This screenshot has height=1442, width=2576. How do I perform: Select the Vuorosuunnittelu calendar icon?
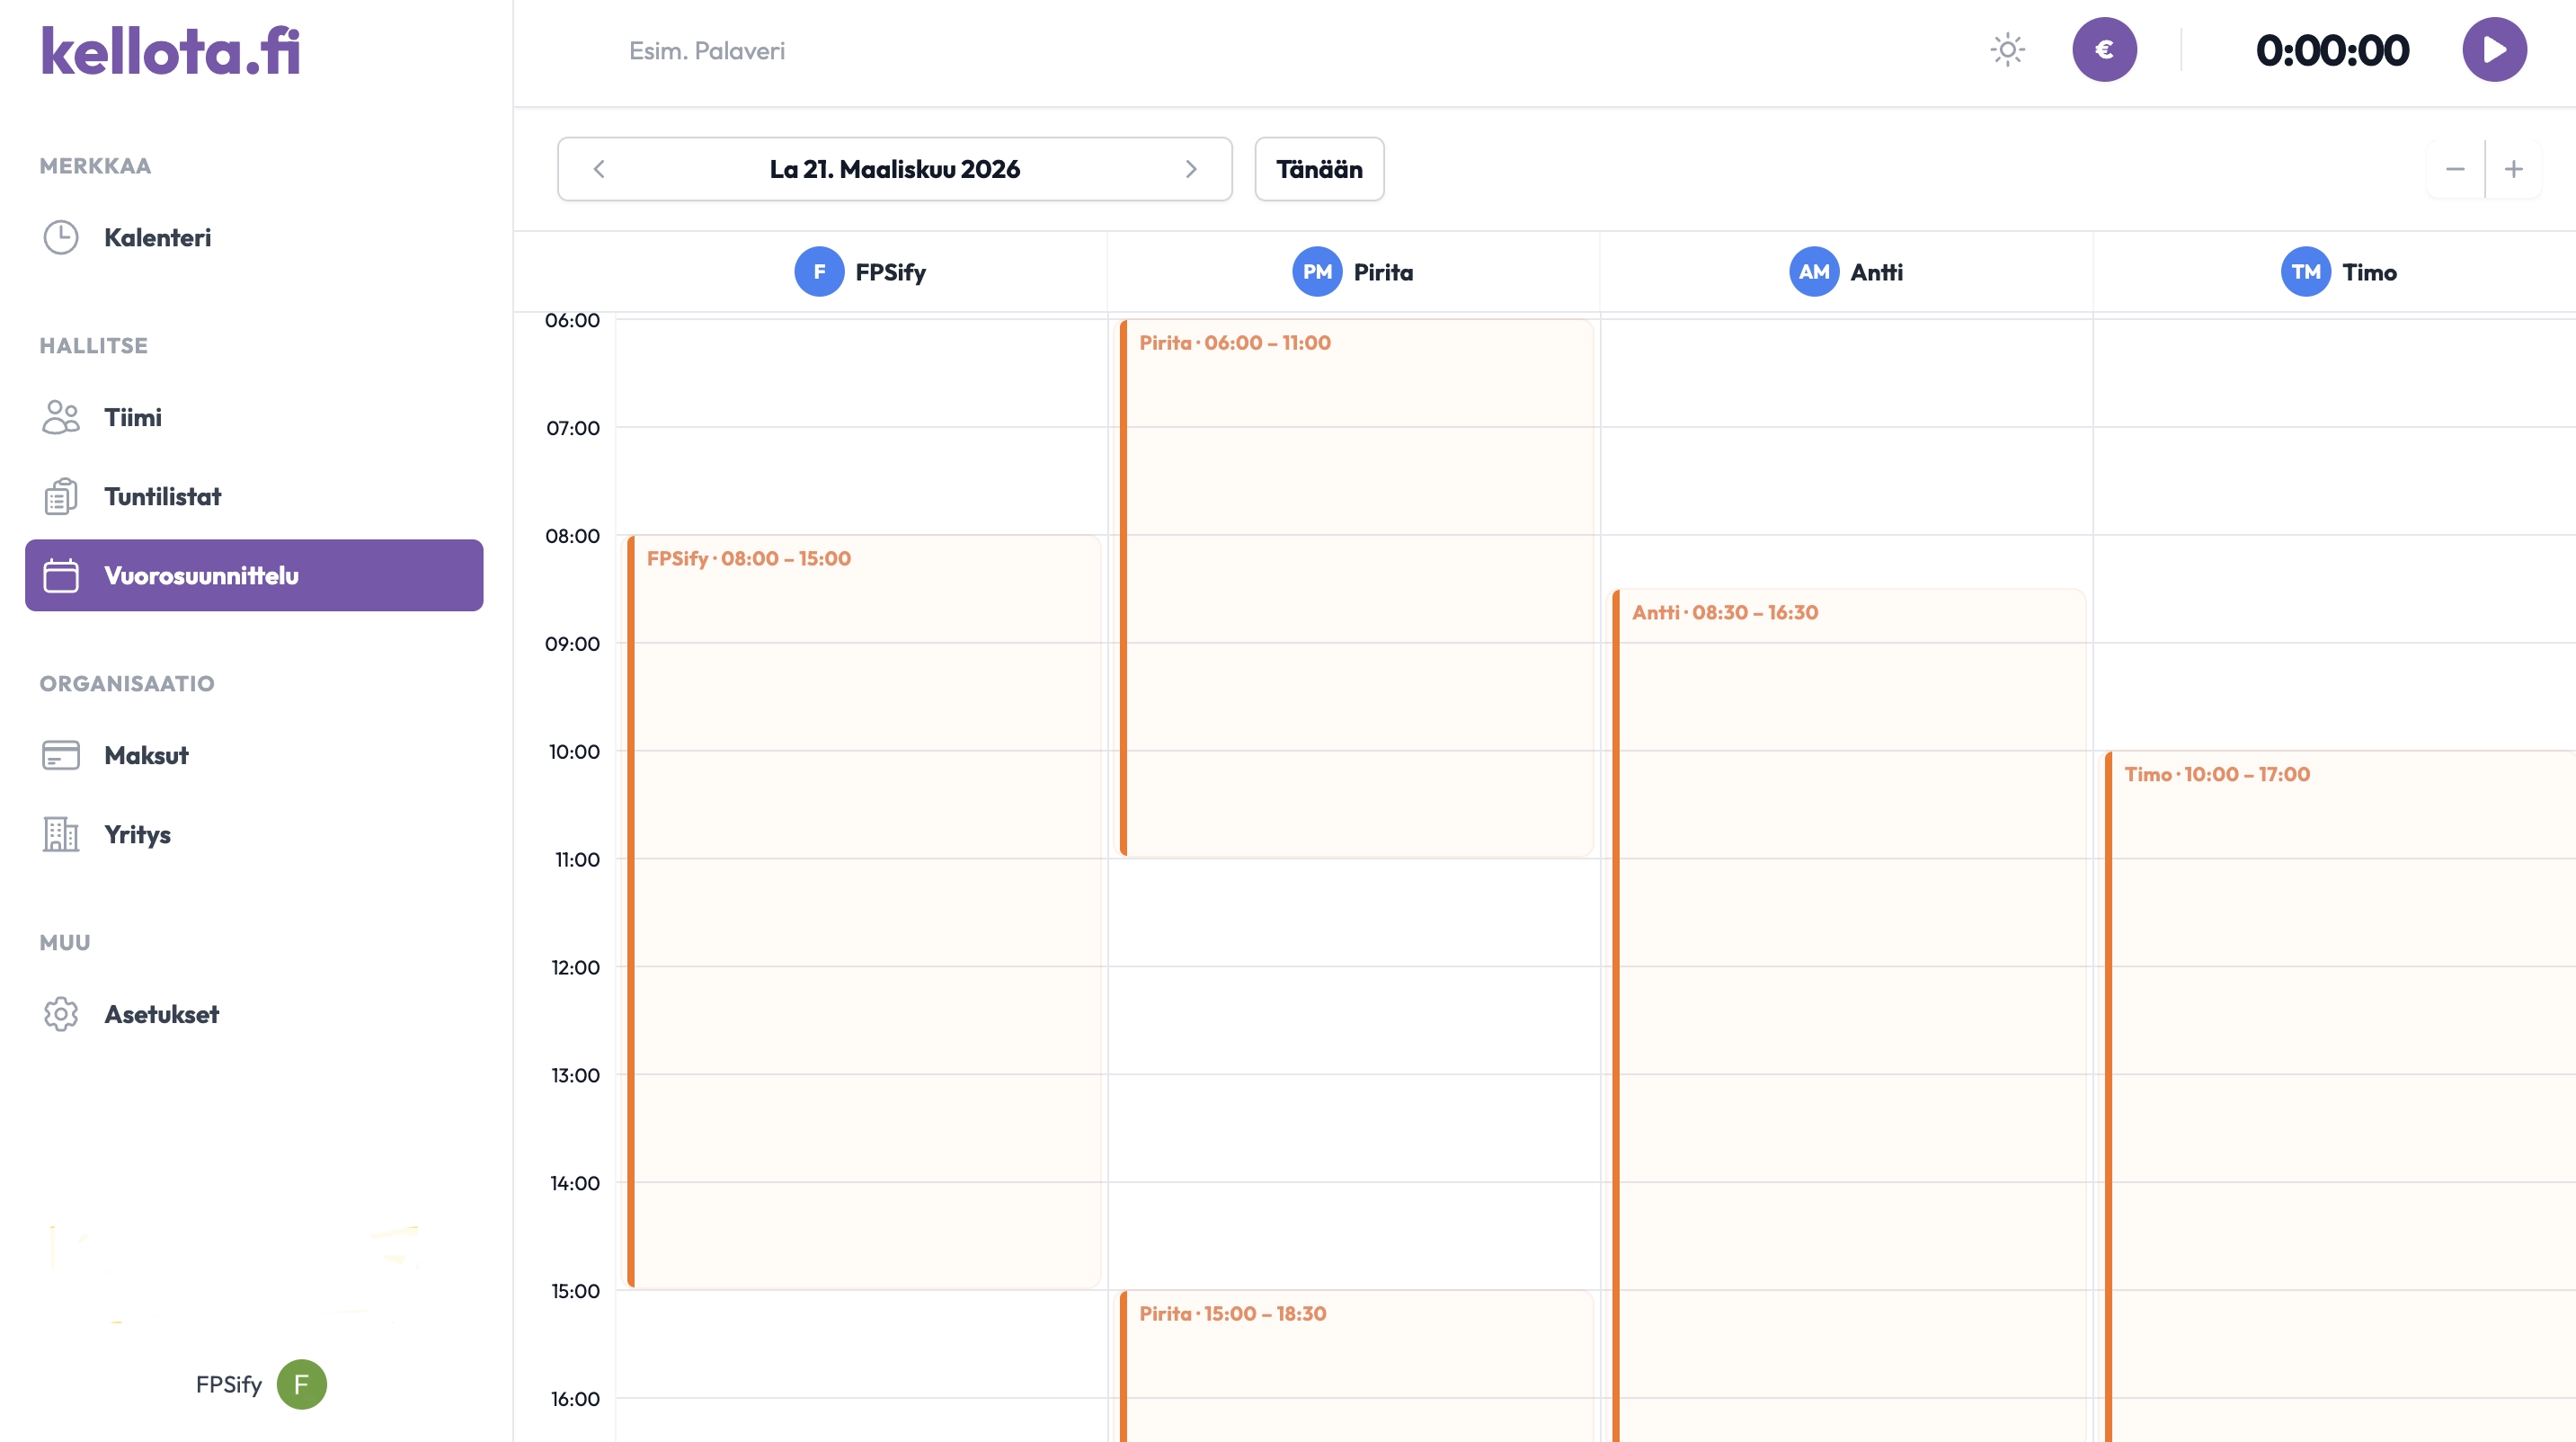[x=61, y=575]
